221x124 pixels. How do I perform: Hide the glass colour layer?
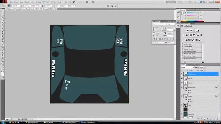[x=182, y=114]
